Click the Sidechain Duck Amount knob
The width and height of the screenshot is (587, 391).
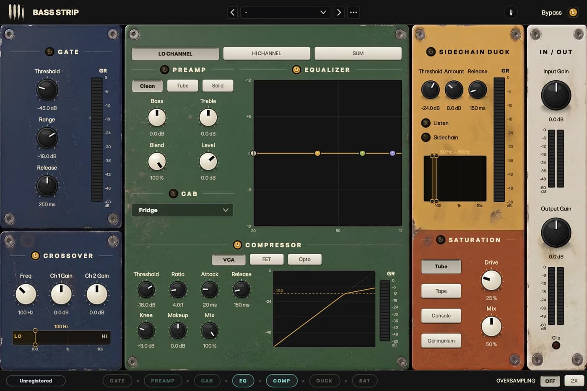click(x=454, y=90)
